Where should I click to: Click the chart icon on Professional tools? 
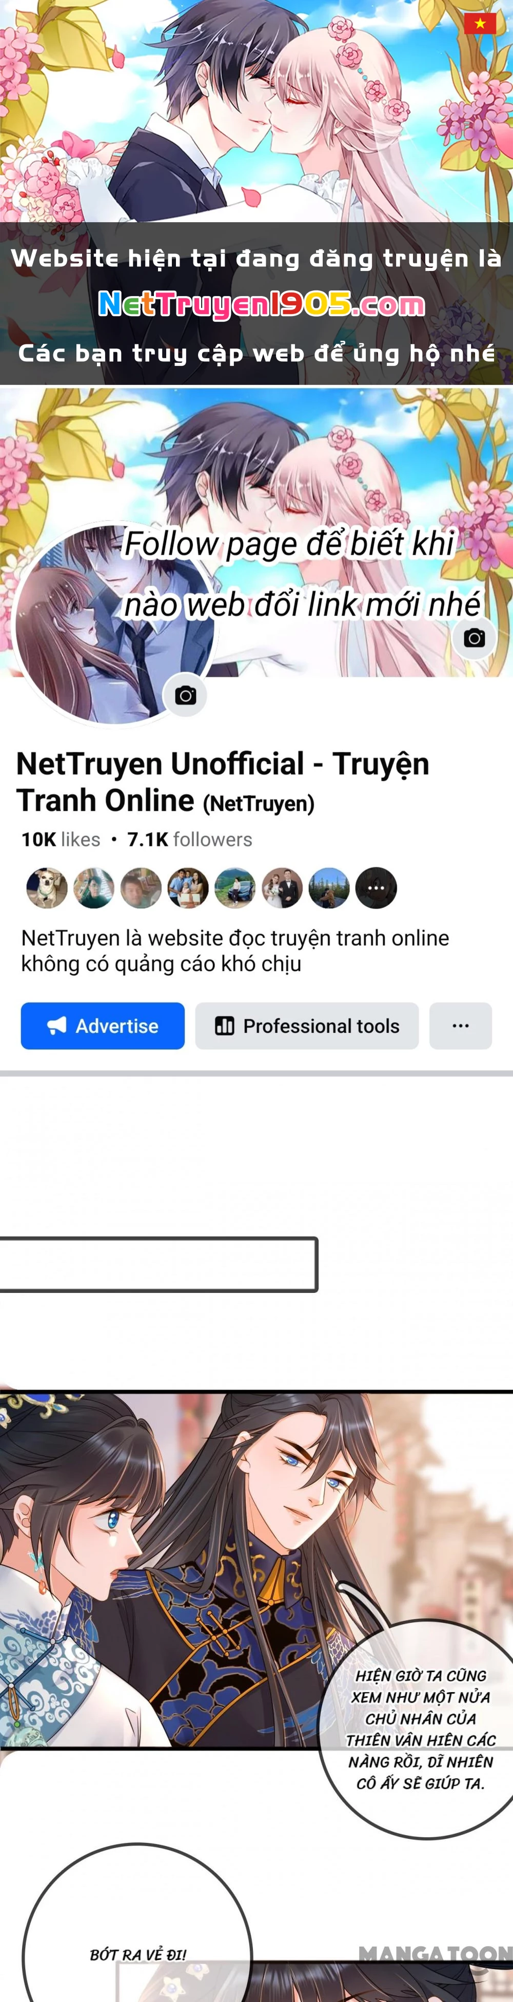(225, 1026)
